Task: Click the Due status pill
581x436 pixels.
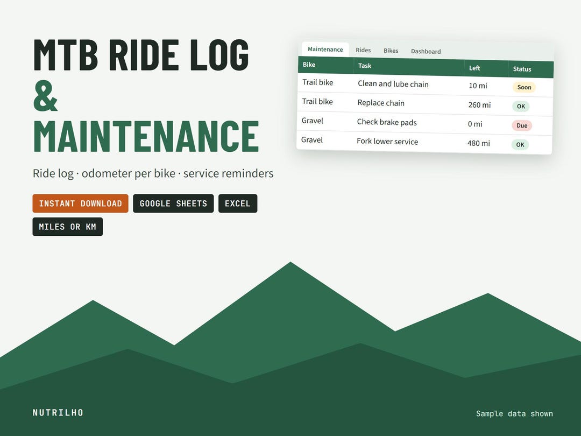Action: pyautogui.click(x=522, y=125)
